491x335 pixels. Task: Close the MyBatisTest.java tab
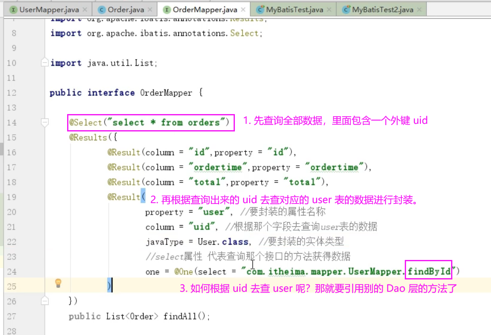(329, 10)
